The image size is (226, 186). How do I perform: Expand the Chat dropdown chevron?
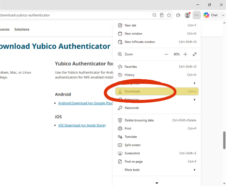tap(223, 15)
